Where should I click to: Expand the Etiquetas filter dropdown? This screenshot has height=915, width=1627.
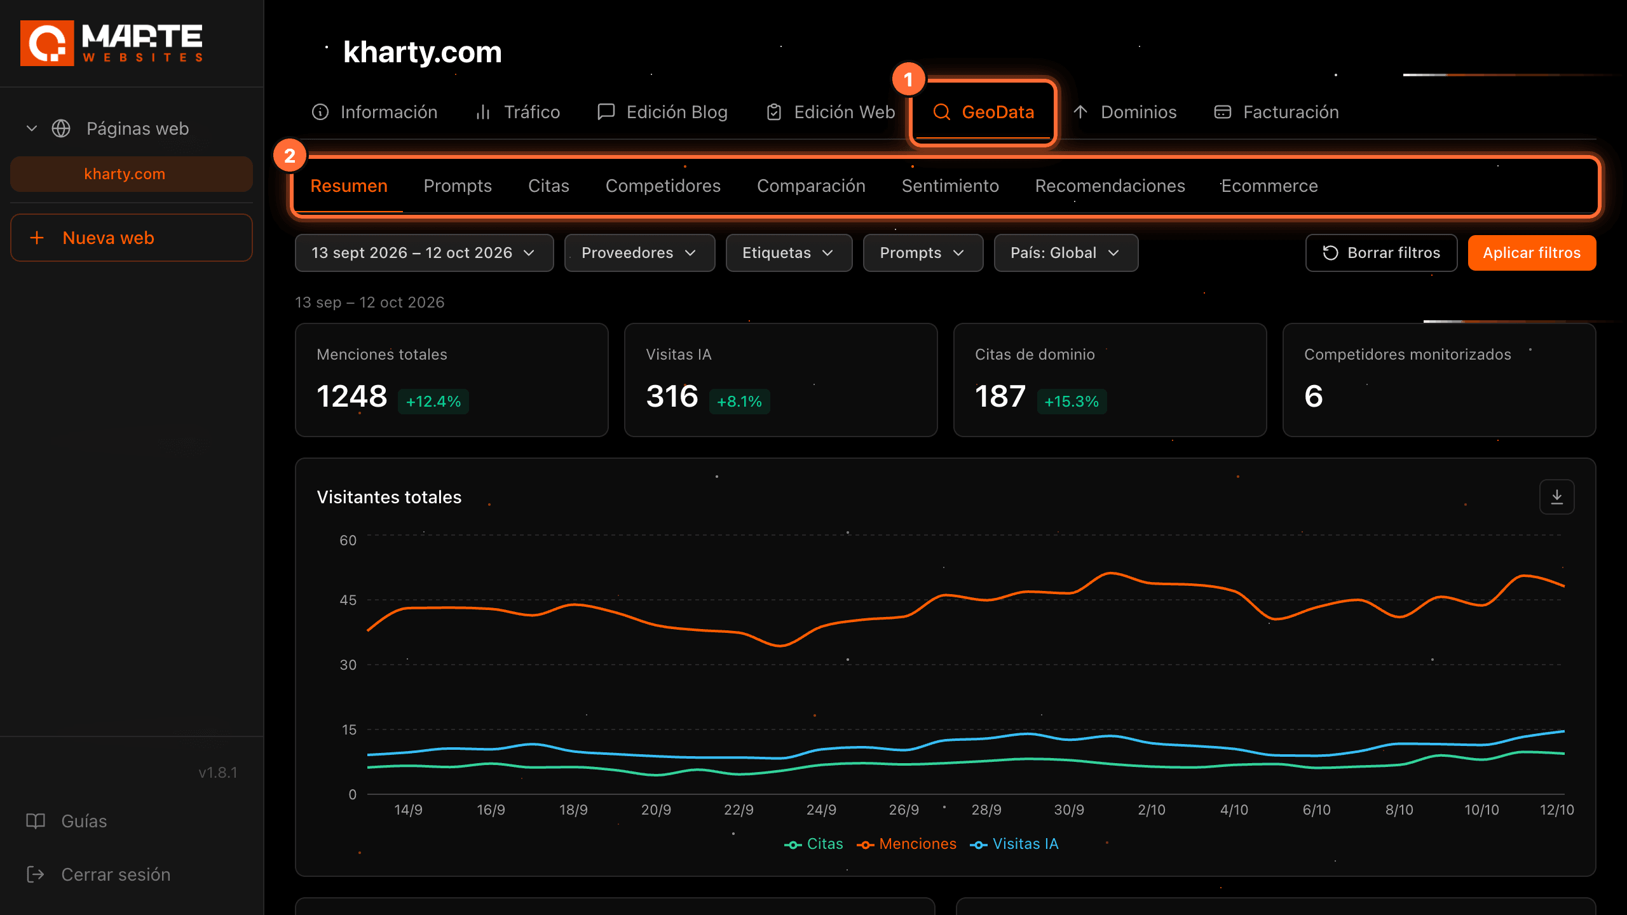tap(789, 253)
